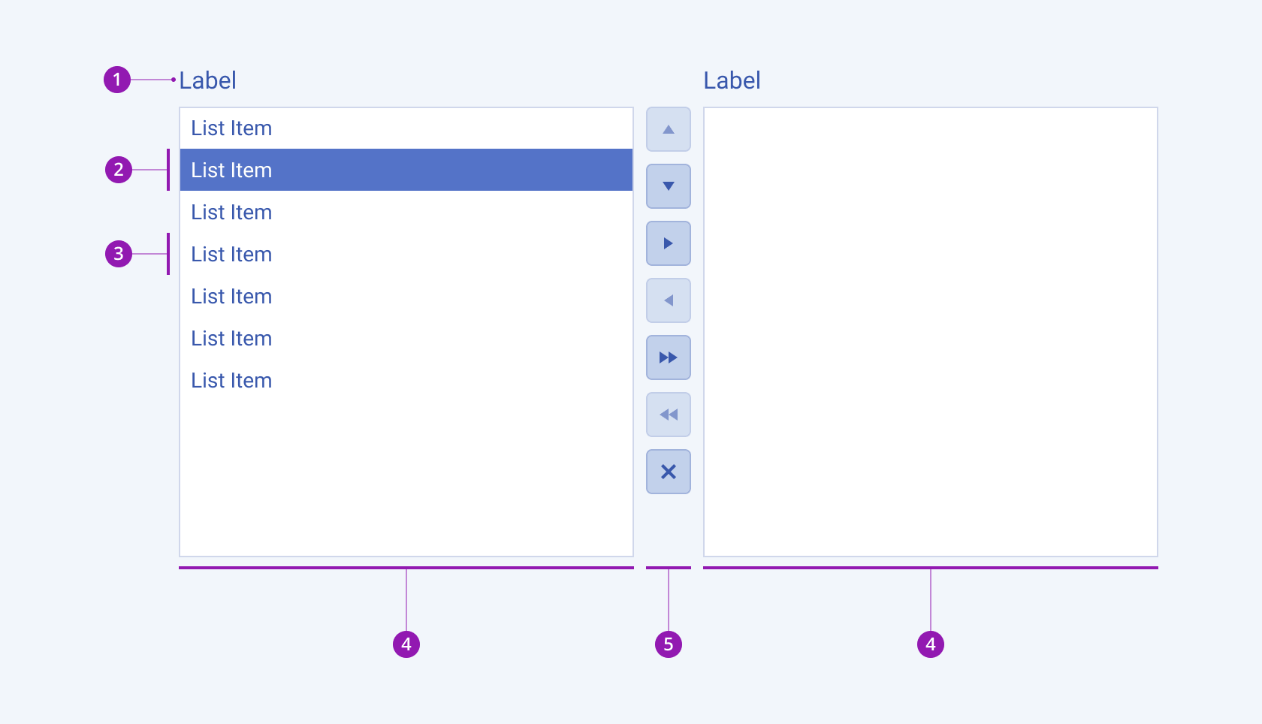1262x724 pixels.
Task: Click the numbered annotation badge 1 near the top label
Action: pyautogui.click(x=118, y=80)
